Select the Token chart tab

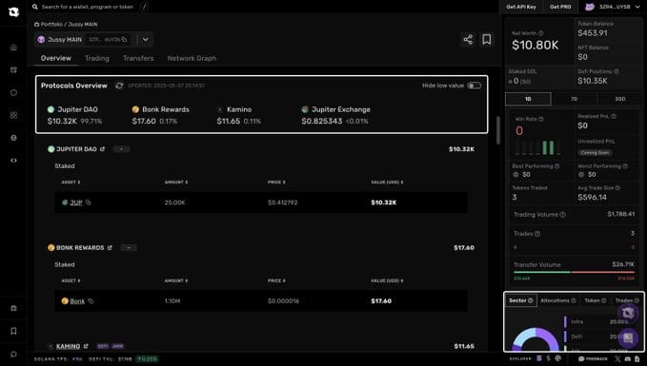click(595, 300)
